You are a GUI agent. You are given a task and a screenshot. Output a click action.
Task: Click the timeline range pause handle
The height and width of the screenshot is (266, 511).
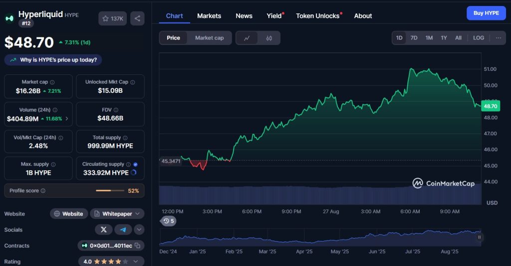(x=479, y=238)
